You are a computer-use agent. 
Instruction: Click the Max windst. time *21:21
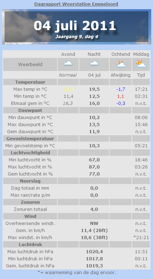(x=141, y=238)
